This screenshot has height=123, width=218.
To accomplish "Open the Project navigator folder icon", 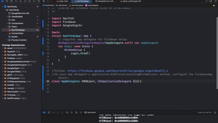I will tap(2, 1).
